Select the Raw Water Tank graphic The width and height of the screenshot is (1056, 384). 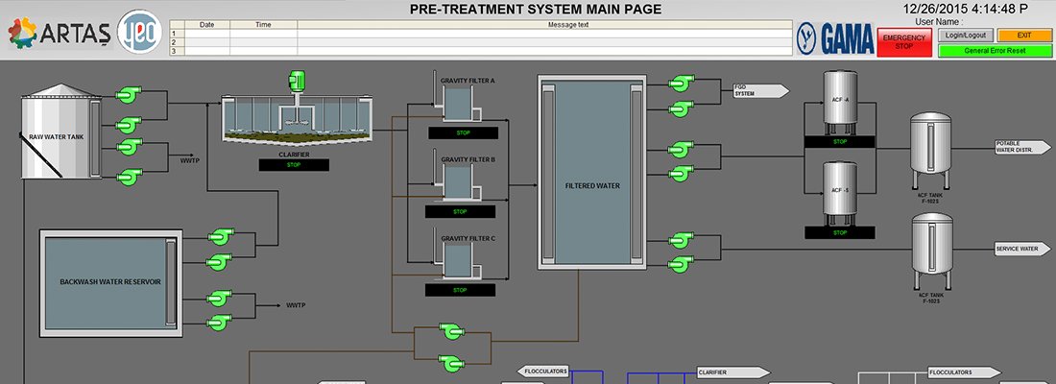(60, 134)
